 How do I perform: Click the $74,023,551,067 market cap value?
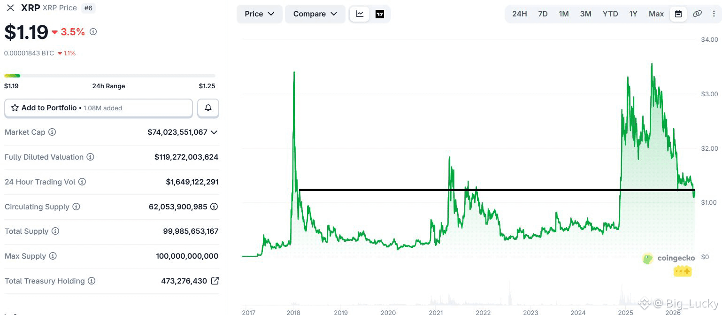click(x=177, y=132)
